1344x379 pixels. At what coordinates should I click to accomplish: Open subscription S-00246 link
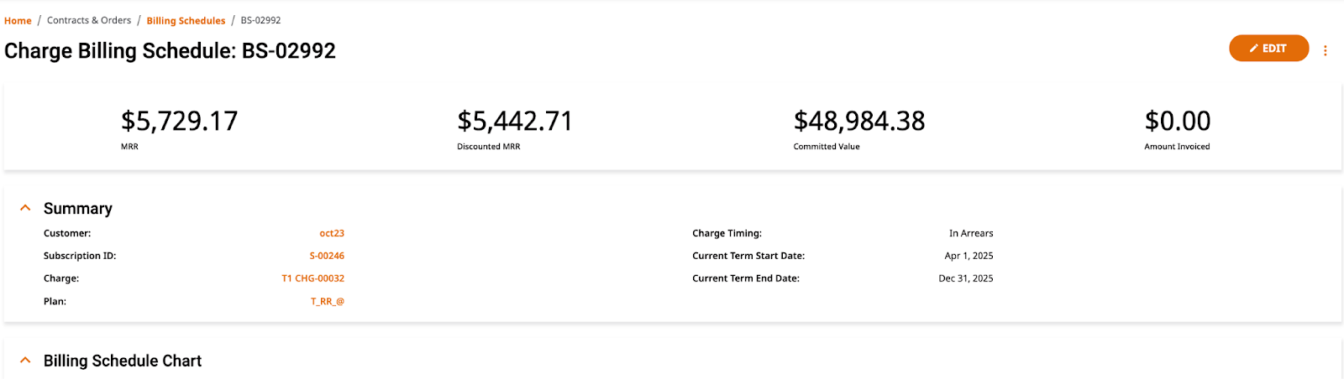pyautogui.click(x=327, y=256)
